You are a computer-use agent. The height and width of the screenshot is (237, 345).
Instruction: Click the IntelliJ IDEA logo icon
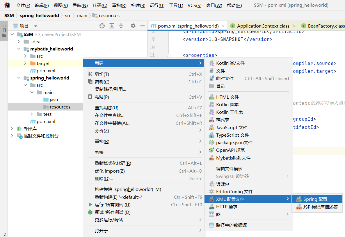(x=7, y=5)
